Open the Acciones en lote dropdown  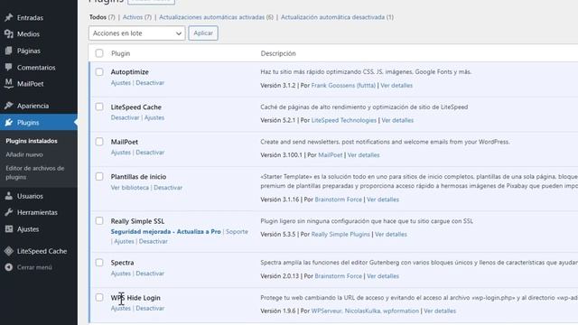point(136,33)
